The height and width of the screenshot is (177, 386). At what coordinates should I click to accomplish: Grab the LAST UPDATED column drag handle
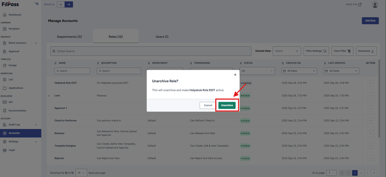click(325, 63)
